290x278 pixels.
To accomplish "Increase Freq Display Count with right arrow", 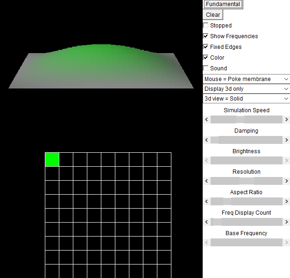I will tap(286, 222).
